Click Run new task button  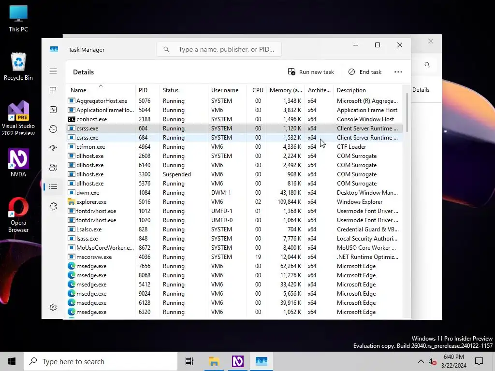pyautogui.click(x=311, y=72)
